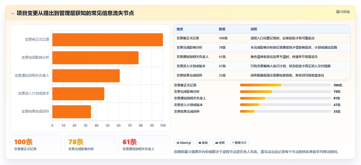Viewport: 361px width, 165px height.
Task: Click the 变更结果完成闭环 progress bar
Action: click(x=286, y=112)
